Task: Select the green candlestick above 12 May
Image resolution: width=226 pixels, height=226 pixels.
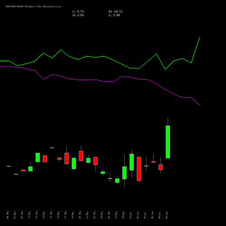Action: pyautogui.click(x=38, y=157)
